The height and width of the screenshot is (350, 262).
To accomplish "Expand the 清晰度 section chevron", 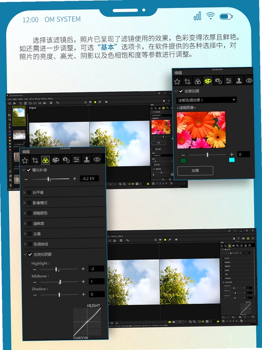I will click(x=24, y=224).
